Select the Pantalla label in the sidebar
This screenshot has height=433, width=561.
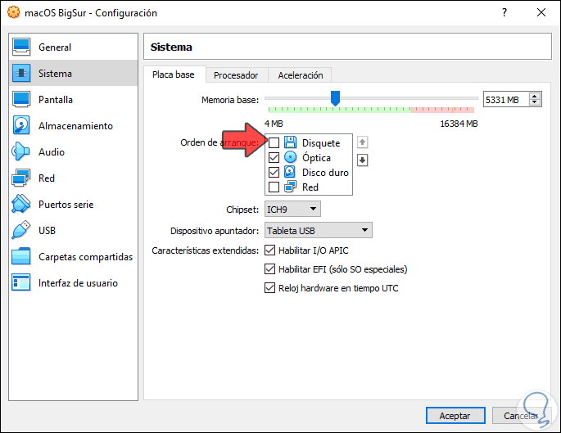56,100
